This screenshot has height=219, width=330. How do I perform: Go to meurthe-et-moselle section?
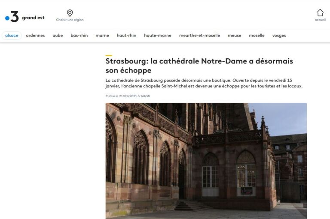click(199, 36)
